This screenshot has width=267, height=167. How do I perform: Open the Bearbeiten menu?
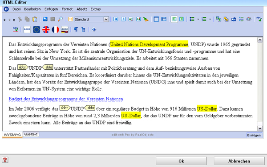pyautogui.click(x=32, y=9)
